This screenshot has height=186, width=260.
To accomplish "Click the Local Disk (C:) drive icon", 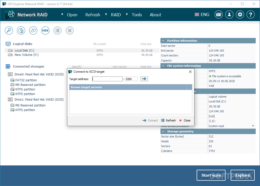I will click(x=10, y=50).
